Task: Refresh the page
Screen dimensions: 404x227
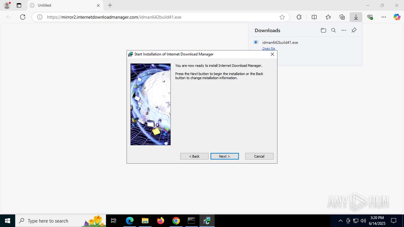Action: 23,17
